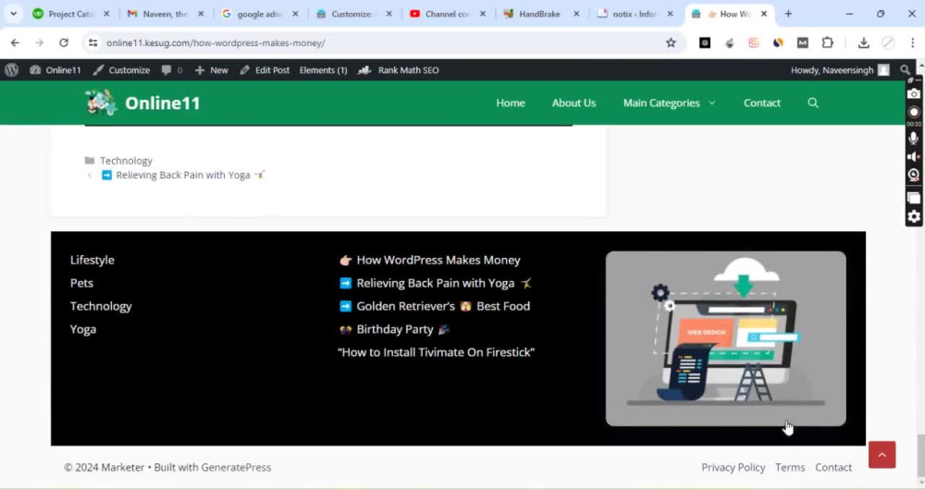Toggle webcam icon in recorder sidebar

coord(913,175)
